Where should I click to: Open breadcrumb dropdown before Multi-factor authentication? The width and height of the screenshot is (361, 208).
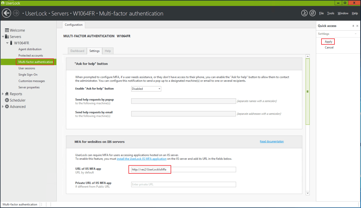(97, 14)
